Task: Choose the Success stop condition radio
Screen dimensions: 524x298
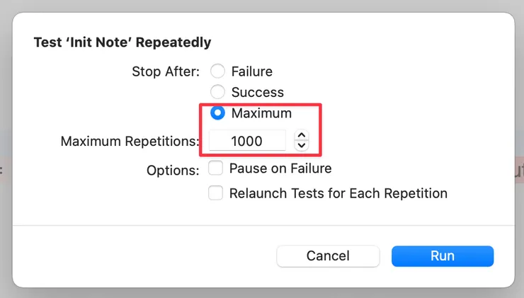Action: coord(218,92)
